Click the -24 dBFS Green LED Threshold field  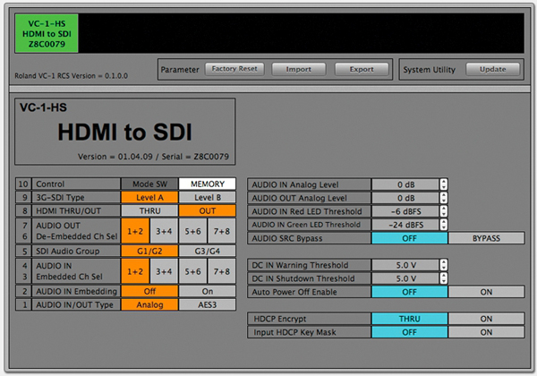[x=405, y=225]
